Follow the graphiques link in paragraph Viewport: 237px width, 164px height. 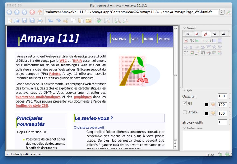click(x=83, y=97)
